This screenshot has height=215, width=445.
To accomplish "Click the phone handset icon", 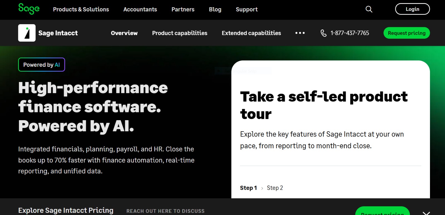I will (323, 33).
